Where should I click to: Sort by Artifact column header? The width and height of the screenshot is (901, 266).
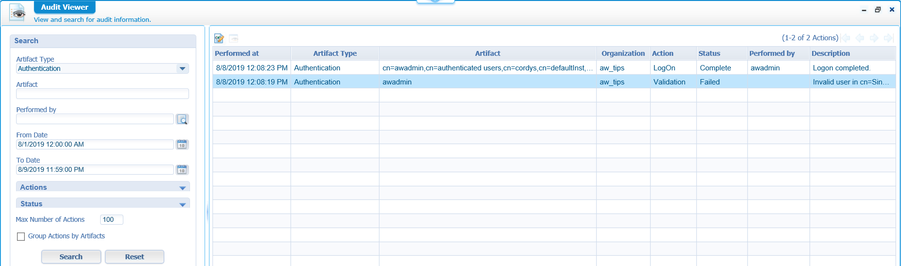pyautogui.click(x=487, y=53)
